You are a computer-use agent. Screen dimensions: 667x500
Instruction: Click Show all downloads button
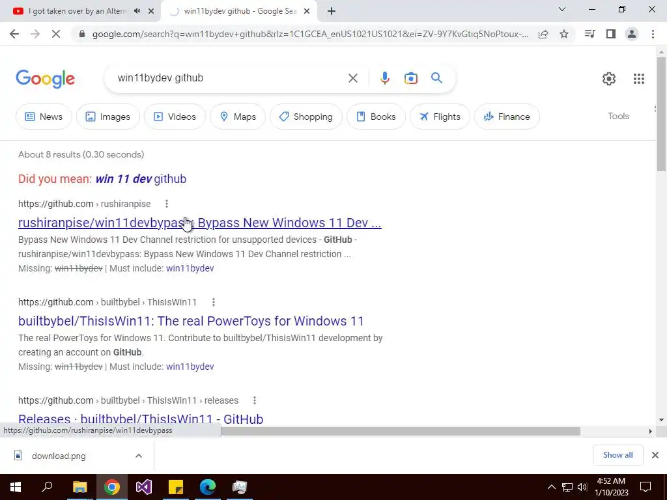(617, 455)
